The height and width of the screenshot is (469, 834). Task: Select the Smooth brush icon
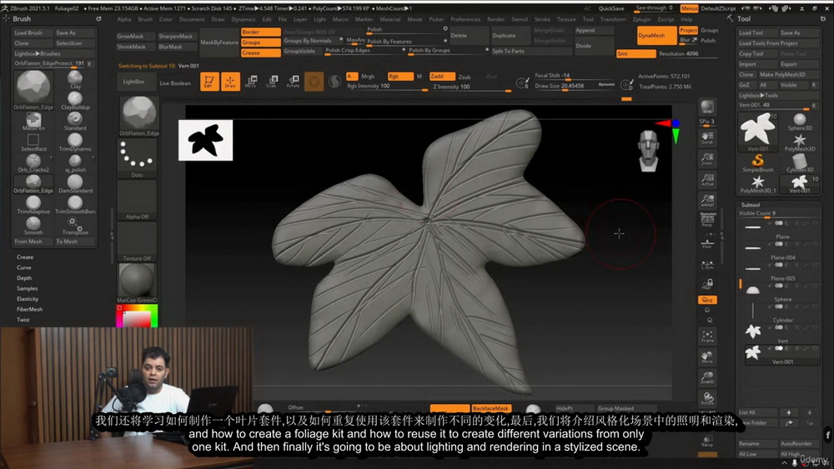[x=33, y=225]
